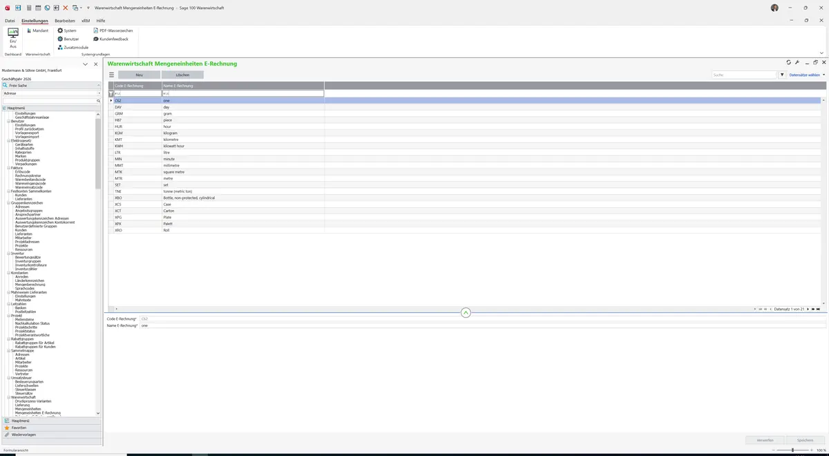
Task: Click the calculator icon in the title bar
Action: point(28,8)
